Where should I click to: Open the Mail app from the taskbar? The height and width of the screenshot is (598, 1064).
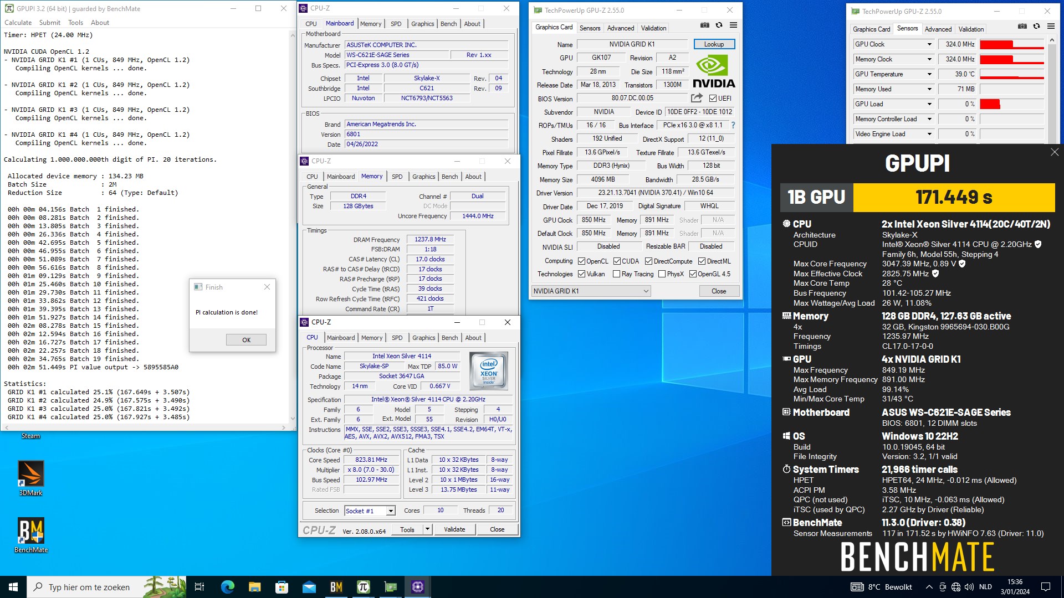coord(309,587)
